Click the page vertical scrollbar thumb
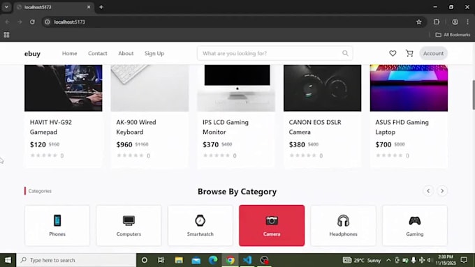Viewport: 475px width, 267px height. click(473, 95)
